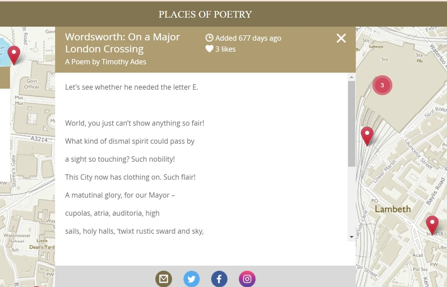Click the poem title heading
Screen dimensions: 447x287
(123, 43)
